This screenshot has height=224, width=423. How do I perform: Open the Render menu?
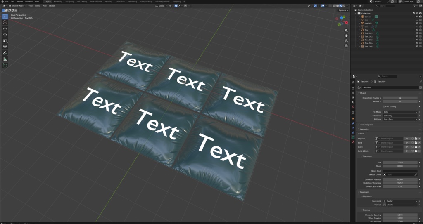20,2
